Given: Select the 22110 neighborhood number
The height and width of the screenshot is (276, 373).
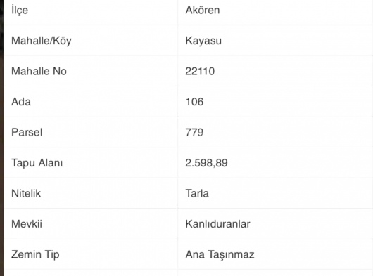Looking at the screenshot, I should click(200, 71).
